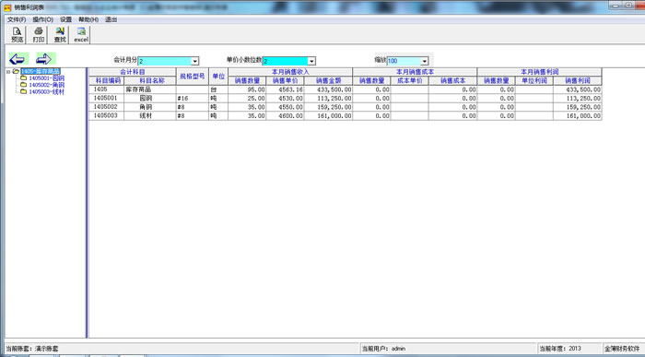This screenshot has width=645, height=357.
Task: Select tree item 1405001-圆钢
Action: (x=46, y=77)
